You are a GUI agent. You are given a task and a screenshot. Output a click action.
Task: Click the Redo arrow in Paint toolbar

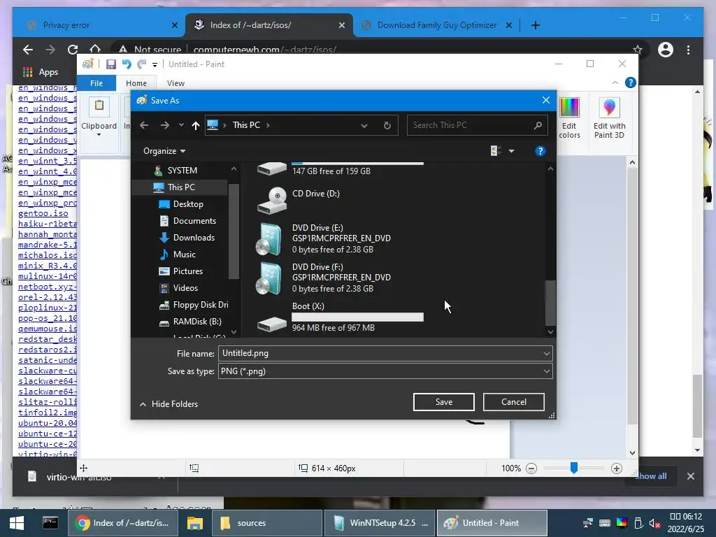tap(142, 64)
